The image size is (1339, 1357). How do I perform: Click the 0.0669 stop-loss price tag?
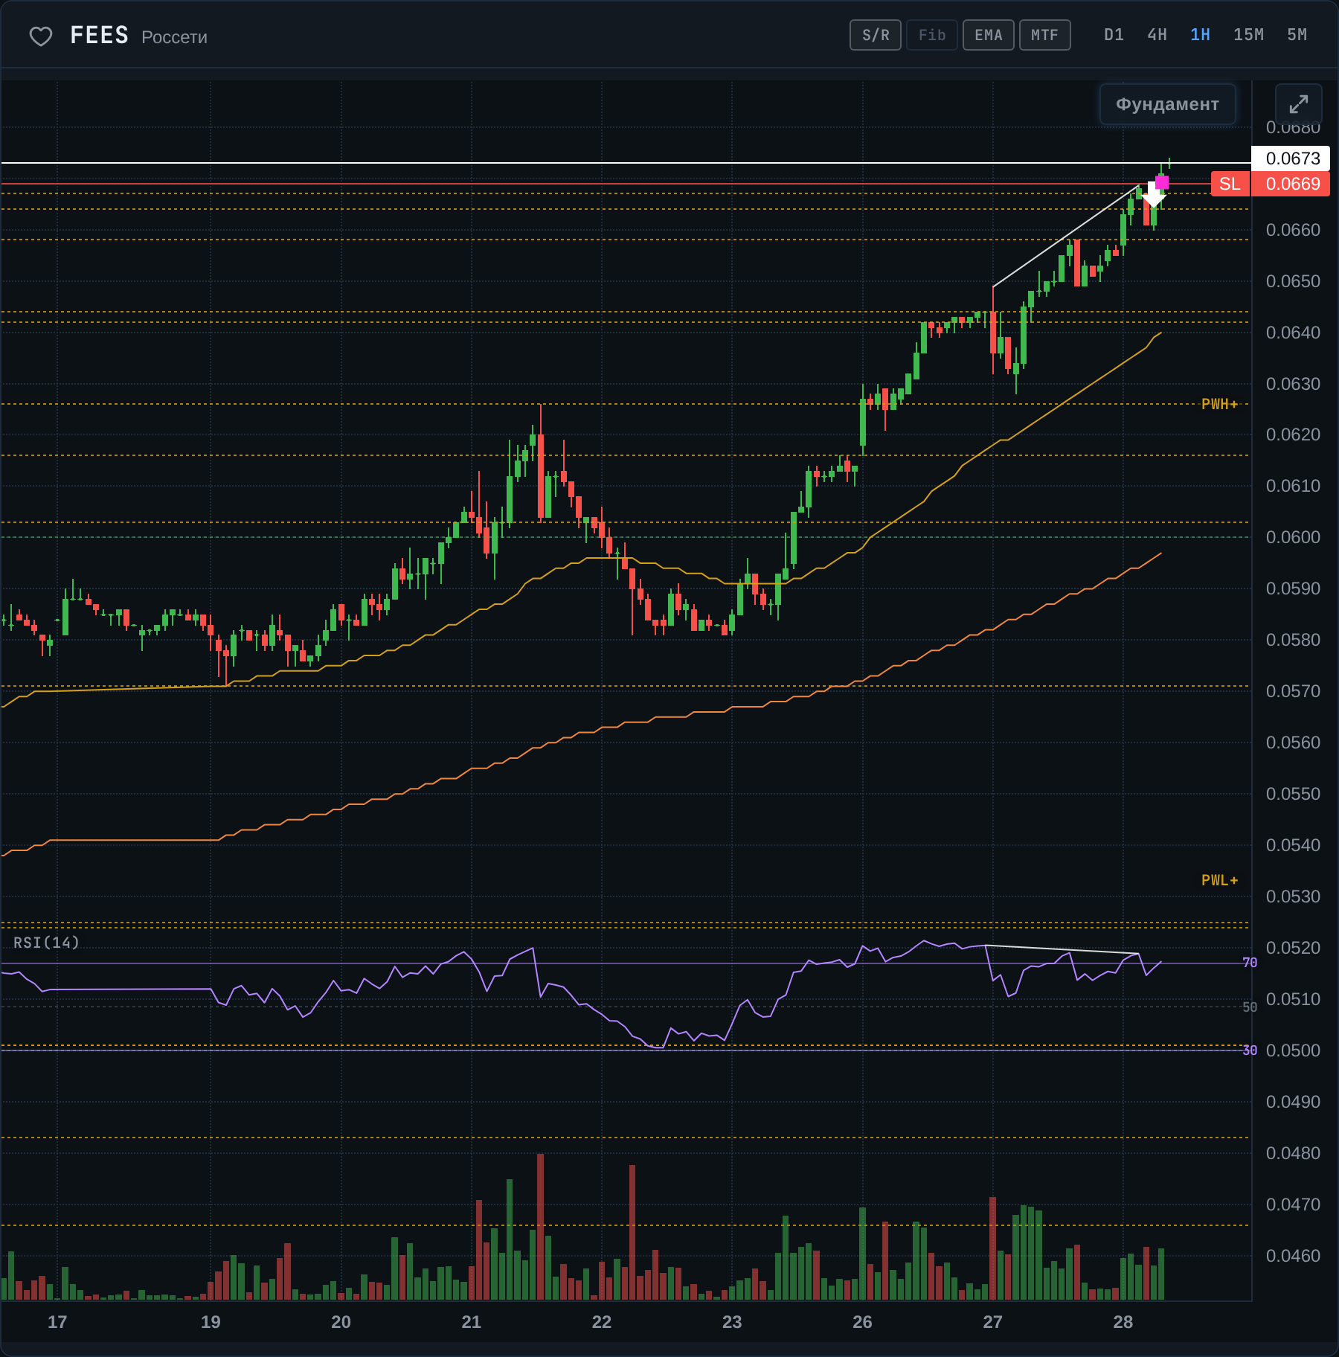click(1292, 184)
